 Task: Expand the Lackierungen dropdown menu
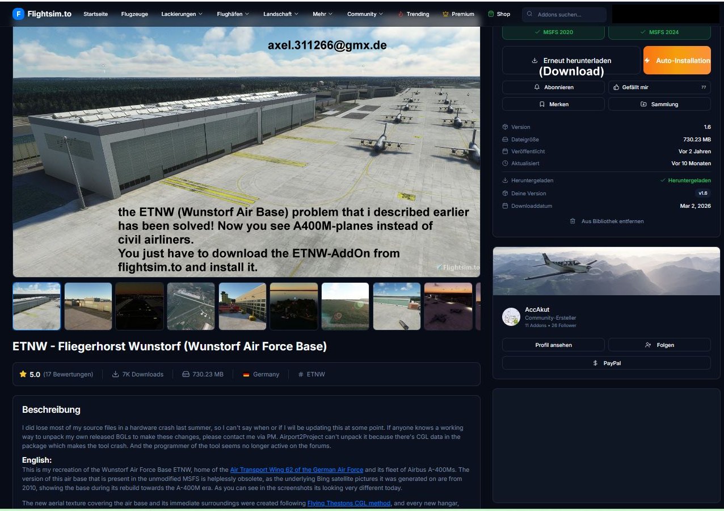pyautogui.click(x=182, y=14)
